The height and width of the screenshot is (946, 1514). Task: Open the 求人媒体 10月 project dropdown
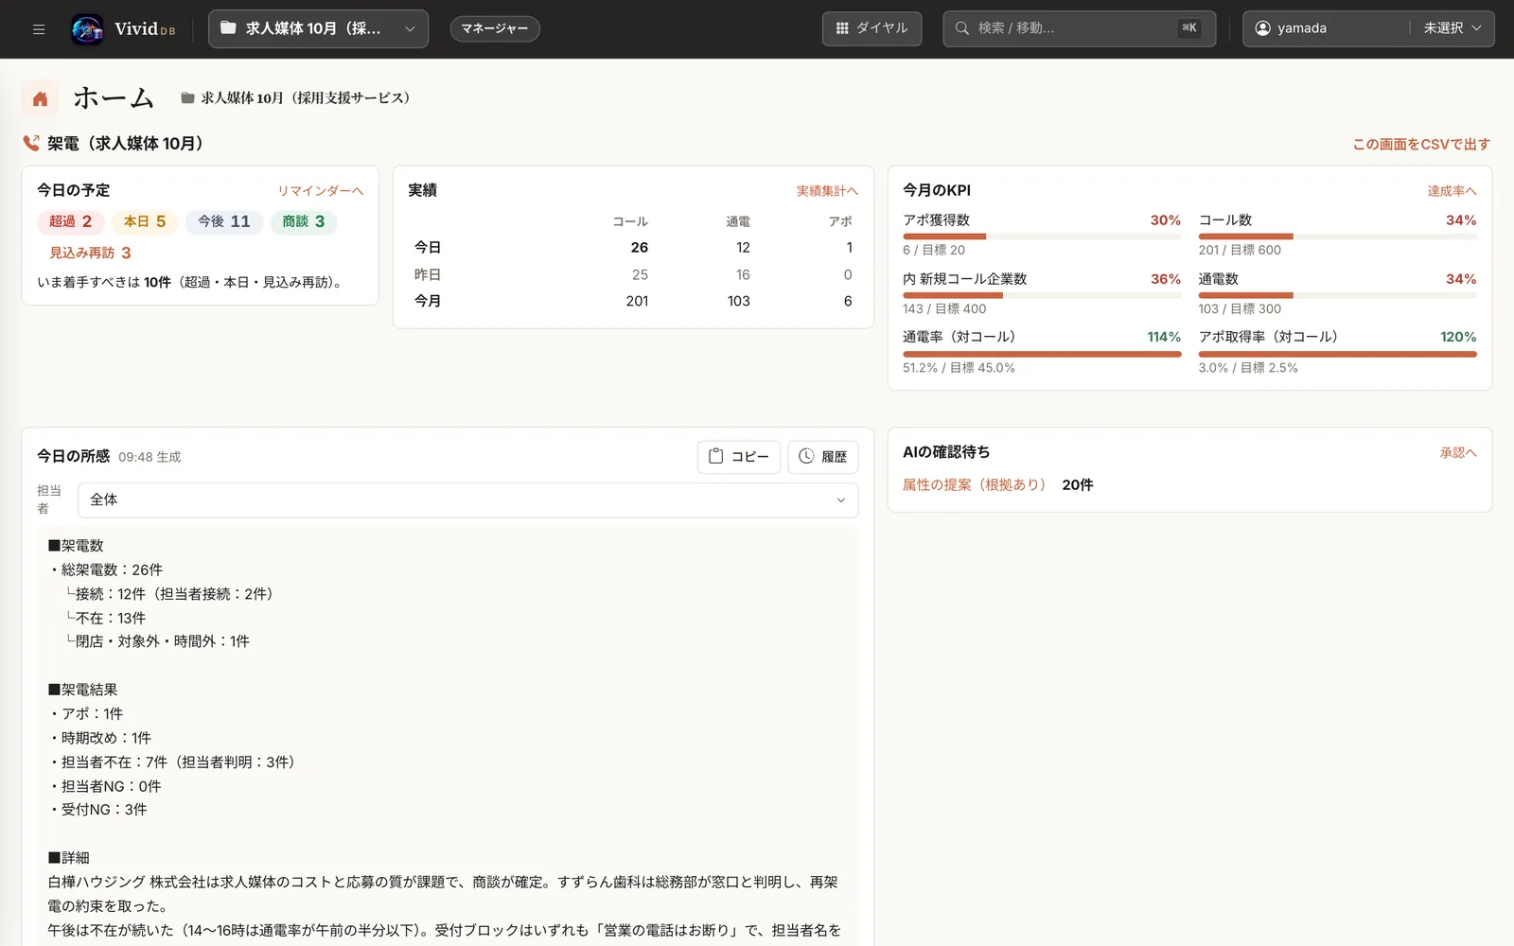pyautogui.click(x=318, y=28)
